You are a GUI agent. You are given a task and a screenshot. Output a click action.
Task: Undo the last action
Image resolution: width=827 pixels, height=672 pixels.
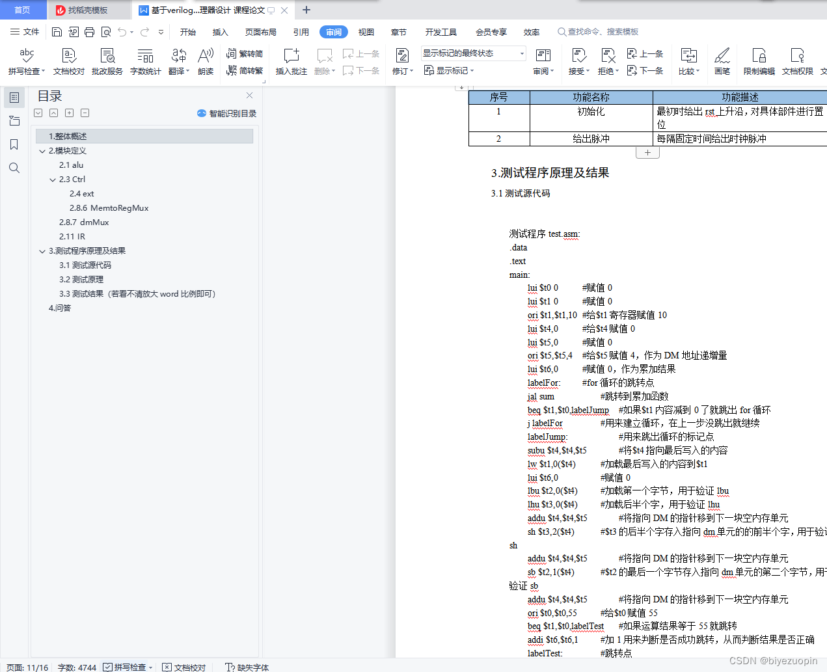click(x=122, y=32)
